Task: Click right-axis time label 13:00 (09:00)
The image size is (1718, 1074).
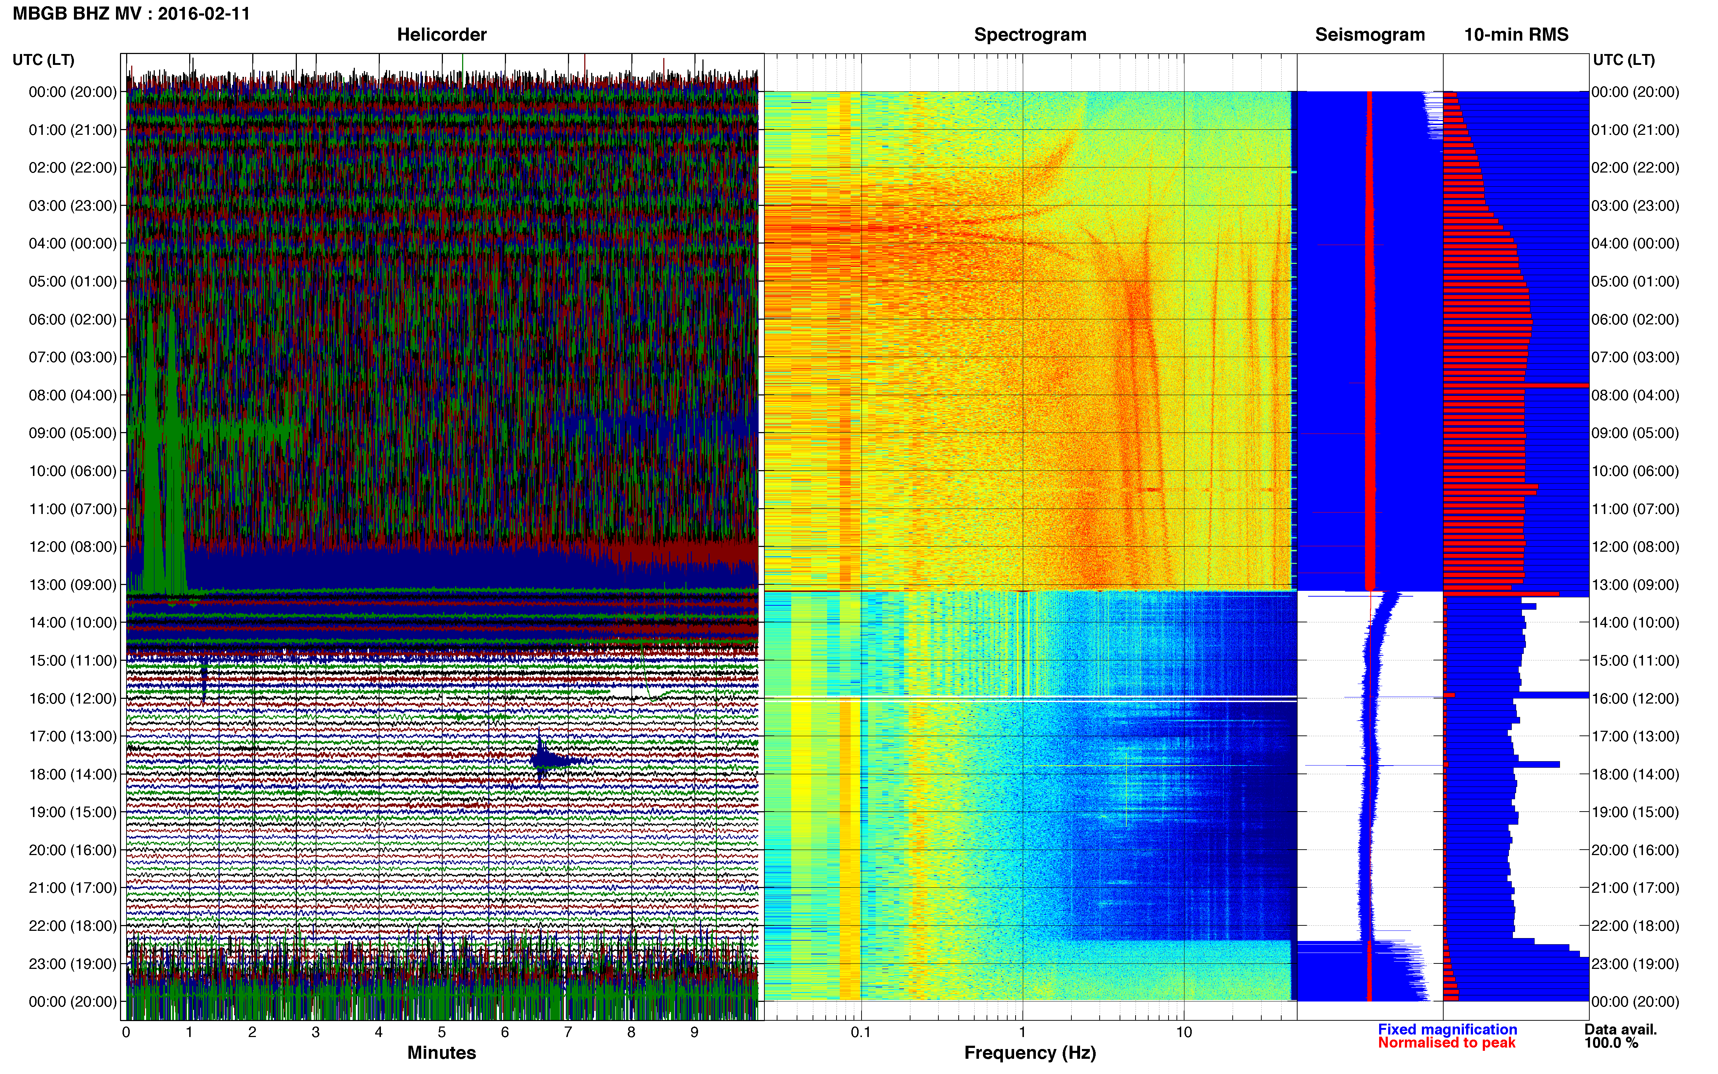Action: 1636,585
